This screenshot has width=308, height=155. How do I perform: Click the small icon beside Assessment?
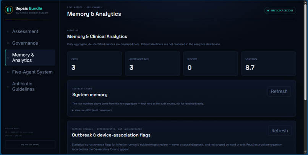pyautogui.click(x=8, y=31)
